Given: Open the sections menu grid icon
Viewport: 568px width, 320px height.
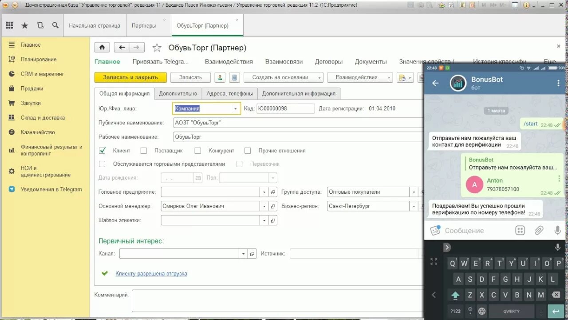Looking at the screenshot, I should [x=9, y=25].
